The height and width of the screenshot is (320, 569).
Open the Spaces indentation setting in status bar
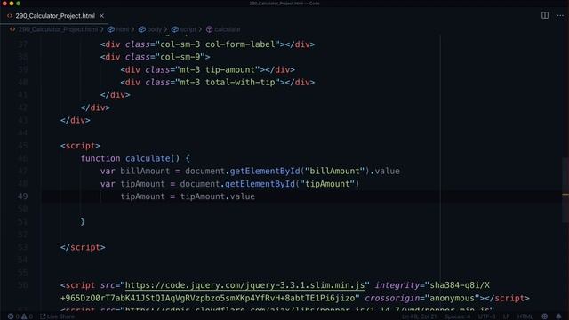tap(457, 316)
